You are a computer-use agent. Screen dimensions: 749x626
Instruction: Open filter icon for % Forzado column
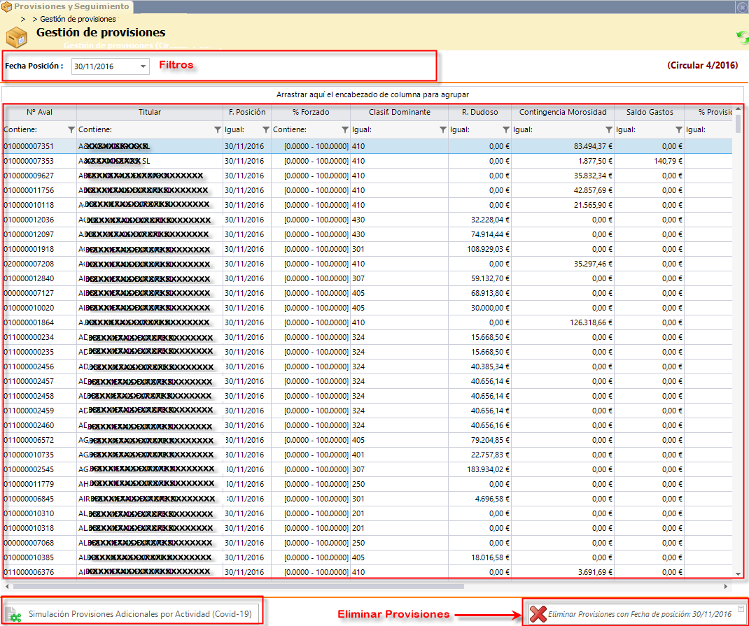[x=345, y=130]
